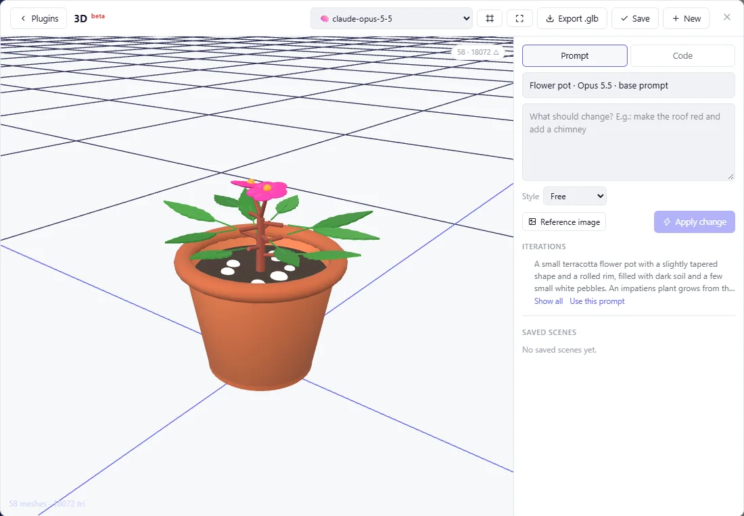744x516 pixels.
Task: Click the Apply change button
Action: [x=694, y=222]
